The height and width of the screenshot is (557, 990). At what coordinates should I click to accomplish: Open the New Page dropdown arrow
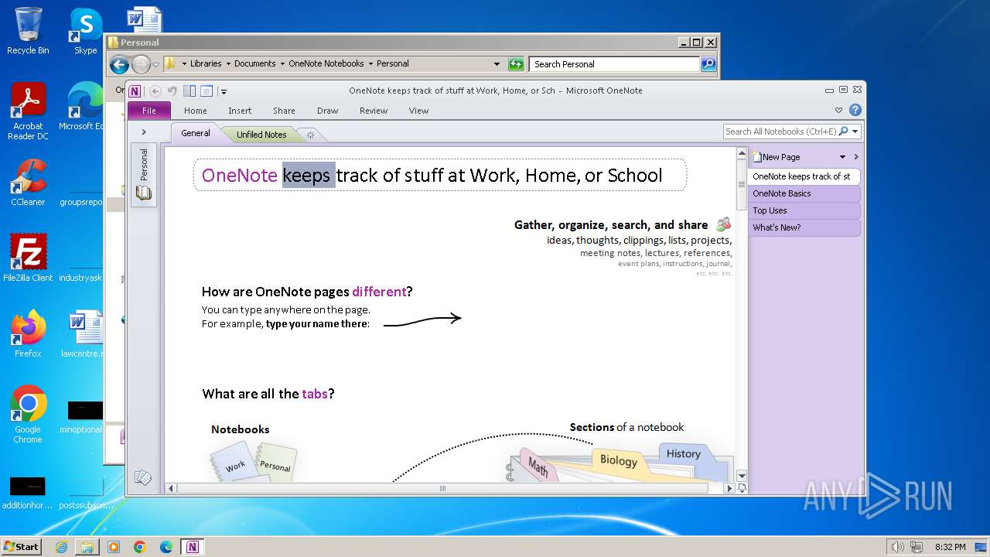843,157
